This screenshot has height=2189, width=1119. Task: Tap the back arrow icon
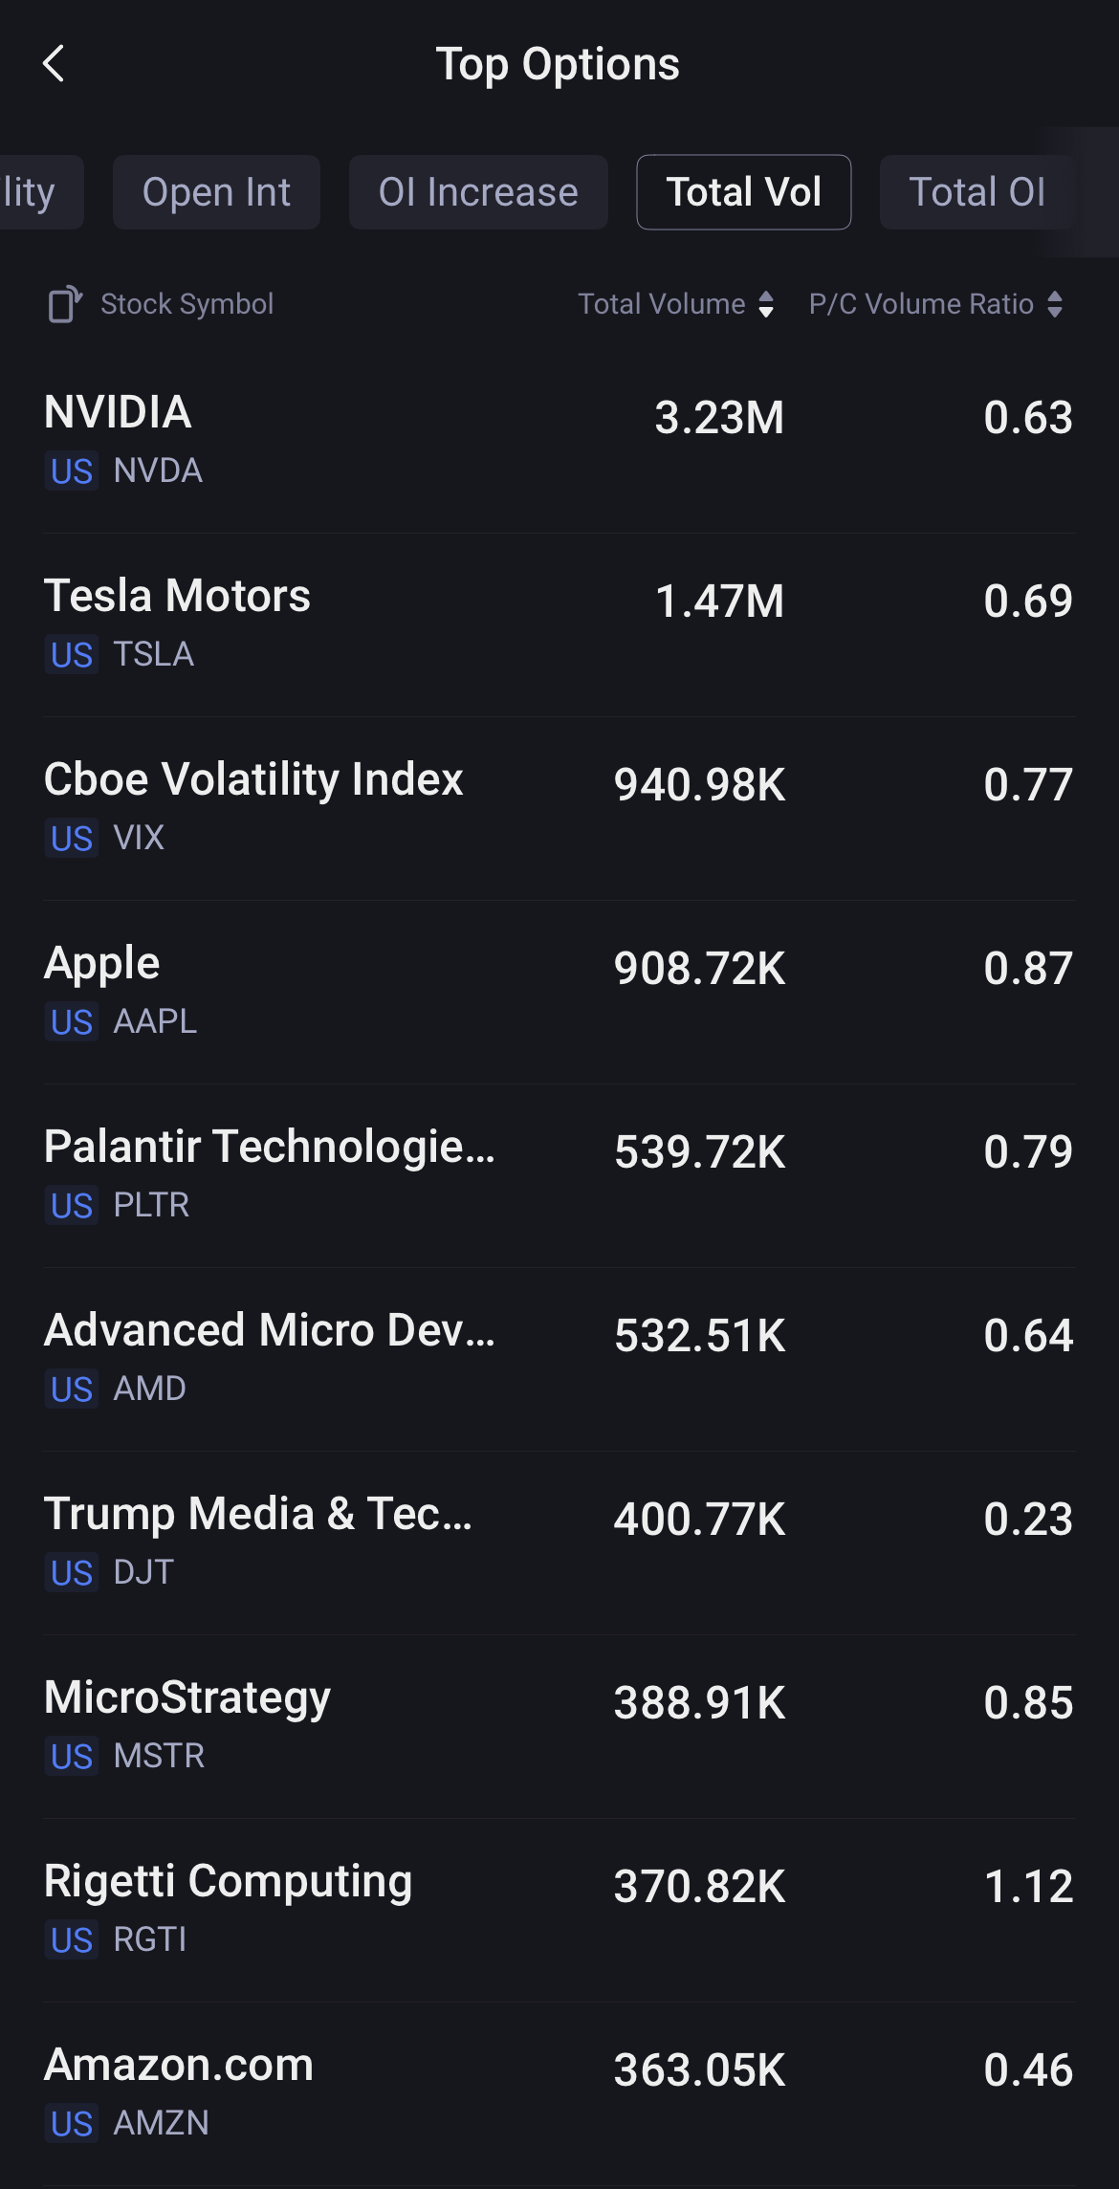[55, 64]
